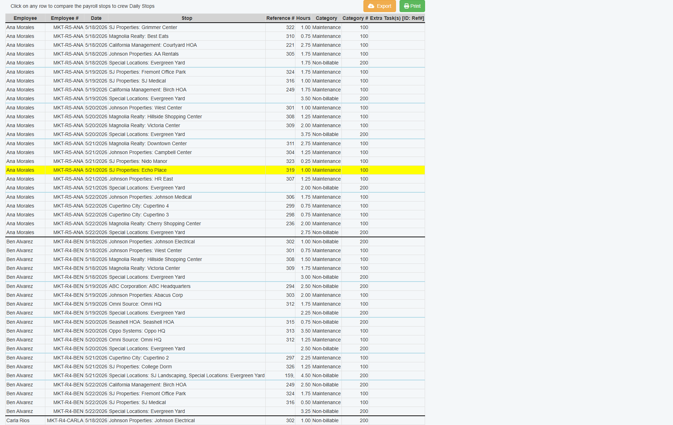
Task: Select the California Management: Courtyard HOA row
Action: pyautogui.click(x=215, y=45)
